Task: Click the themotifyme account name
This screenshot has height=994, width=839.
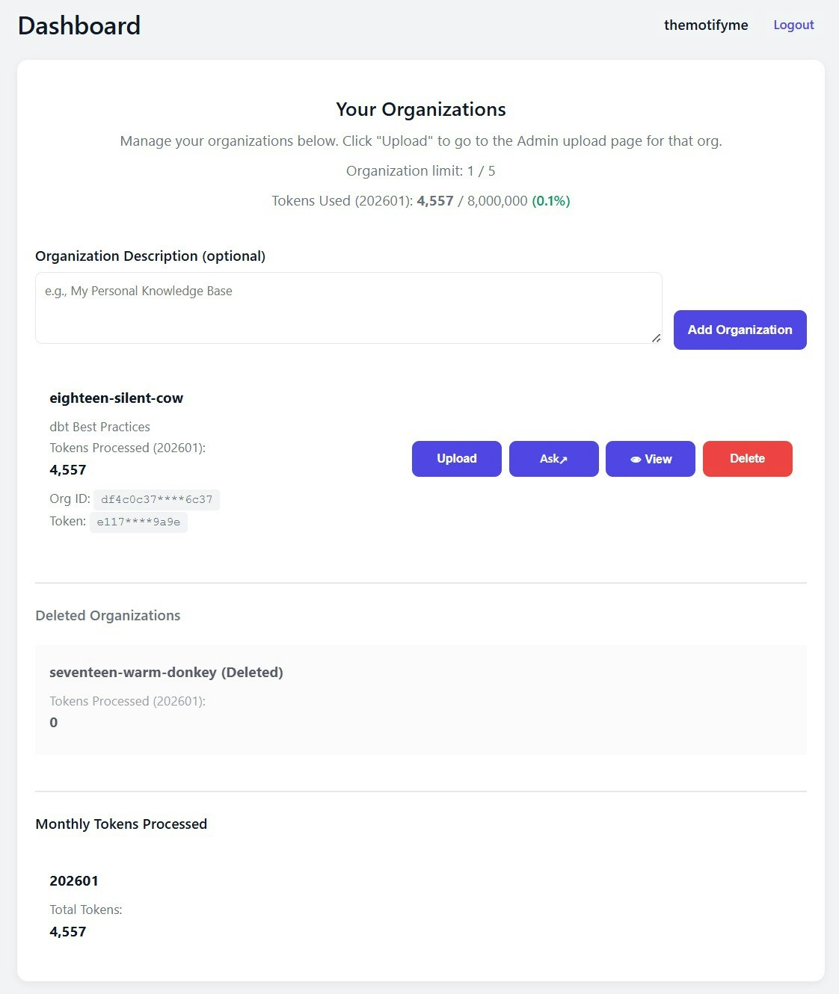Action: point(706,25)
